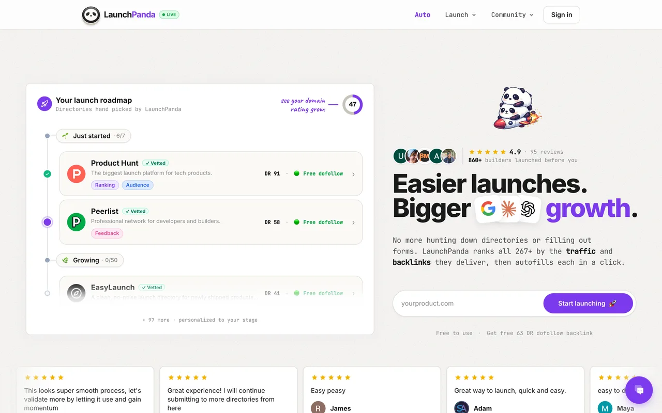This screenshot has width=662, height=413.
Task: Select the Auto nav item
Action: 423,15
